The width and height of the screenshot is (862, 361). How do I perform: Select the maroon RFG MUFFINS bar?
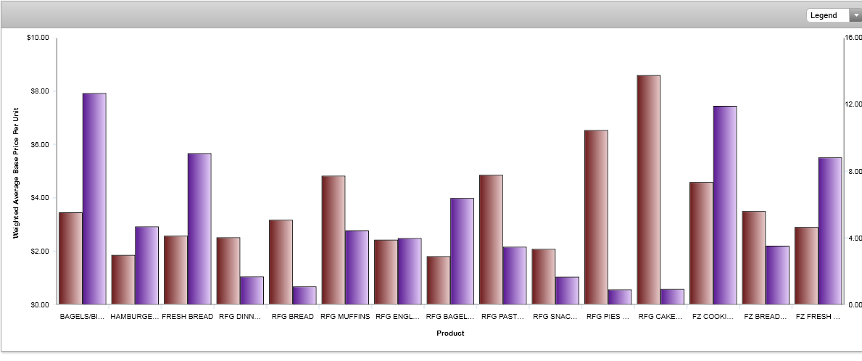(333, 240)
